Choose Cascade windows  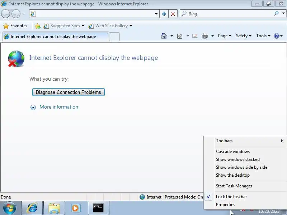pos(245,152)
